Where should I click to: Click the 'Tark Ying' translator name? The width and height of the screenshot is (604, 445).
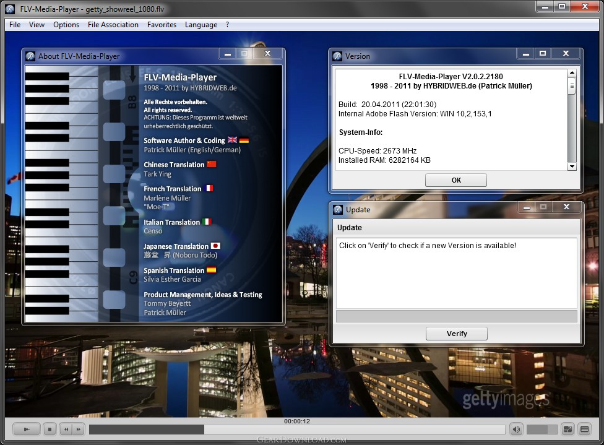pos(158,174)
